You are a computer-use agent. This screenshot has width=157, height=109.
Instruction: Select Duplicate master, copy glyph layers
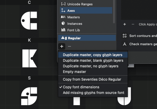pos(93,55)
